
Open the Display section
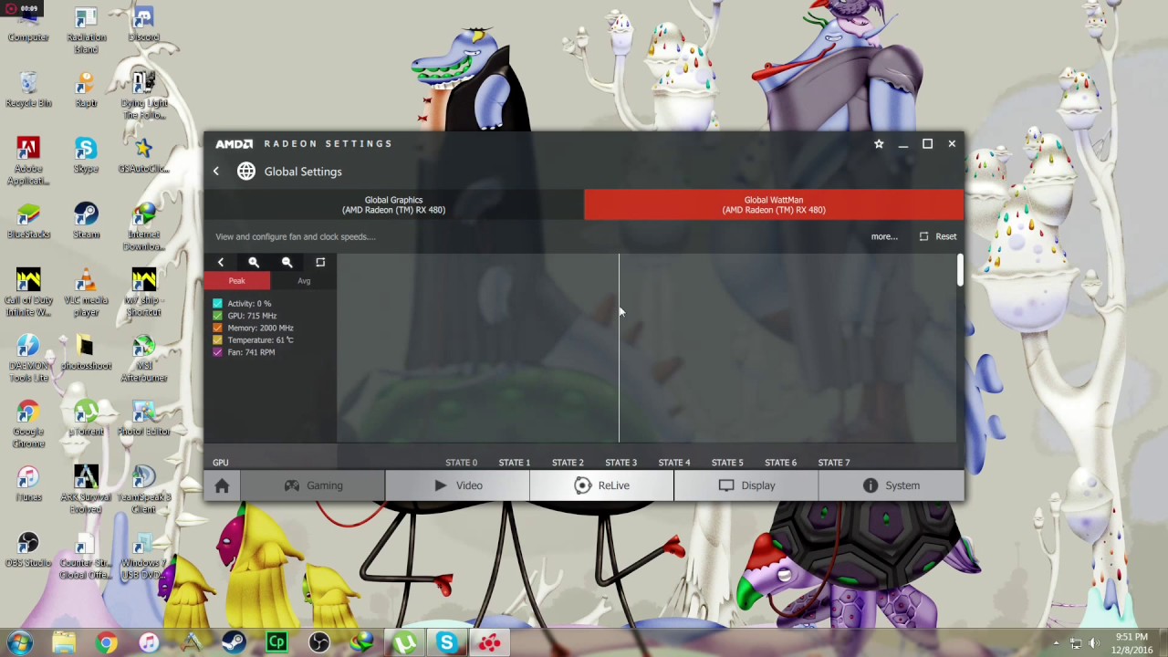pos(746,485)
